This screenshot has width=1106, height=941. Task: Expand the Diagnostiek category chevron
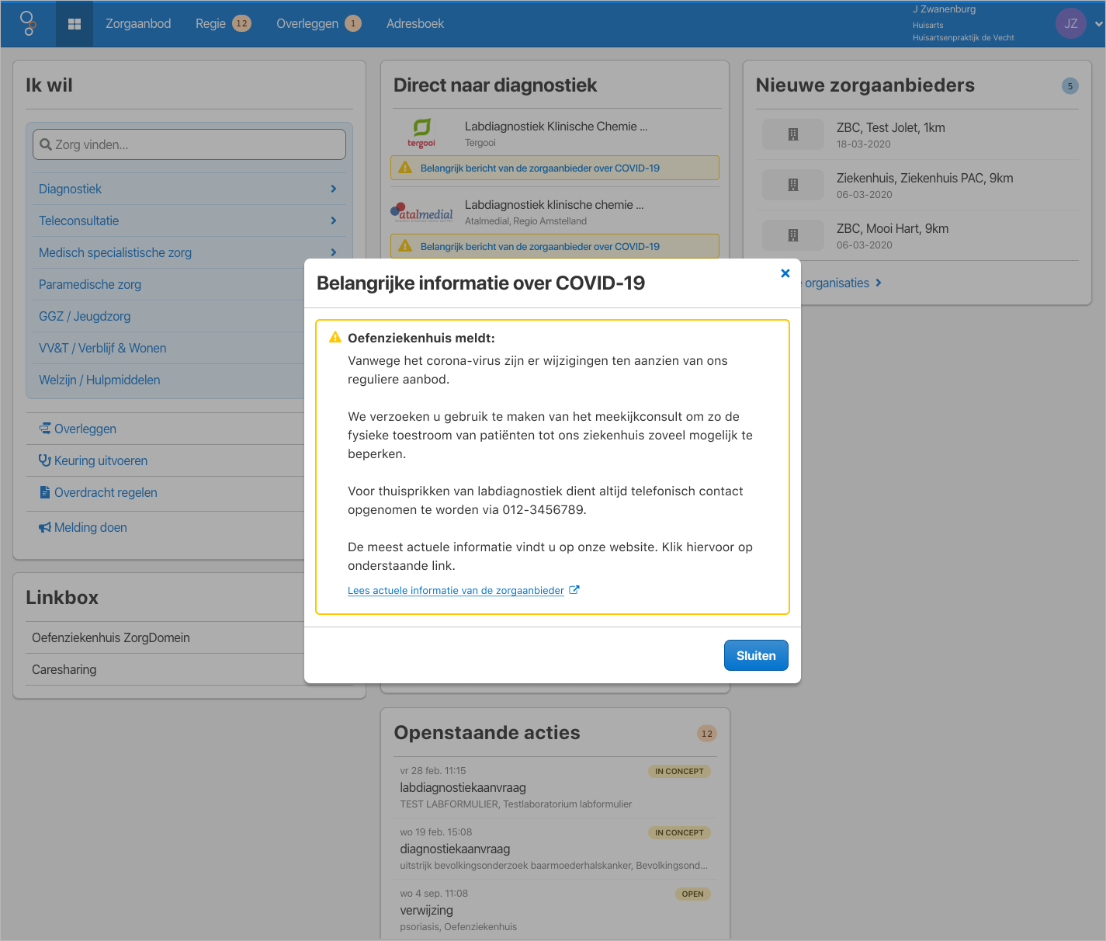(333, 189)
